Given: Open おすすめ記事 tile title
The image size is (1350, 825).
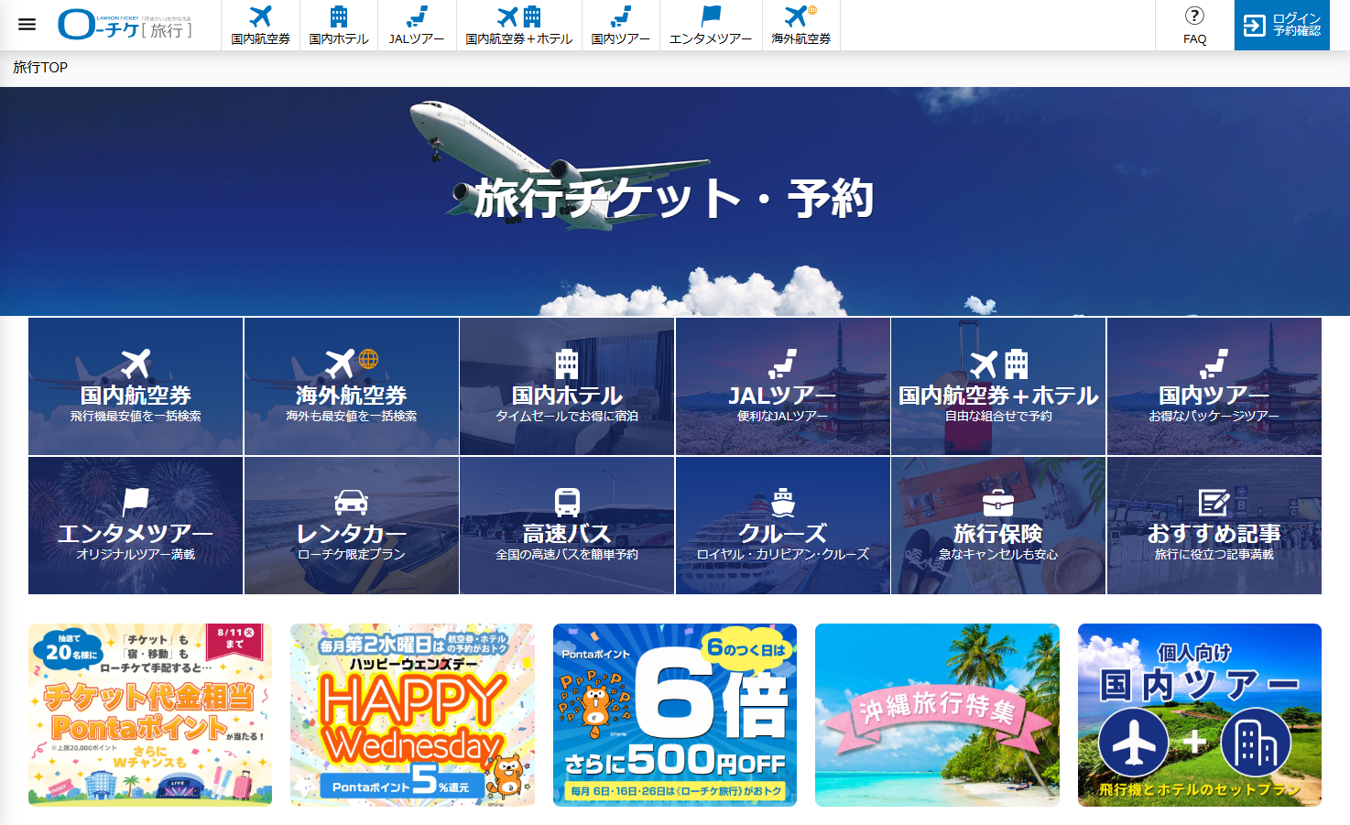Looking at the screenshot, I should (x=1214, y=534).
